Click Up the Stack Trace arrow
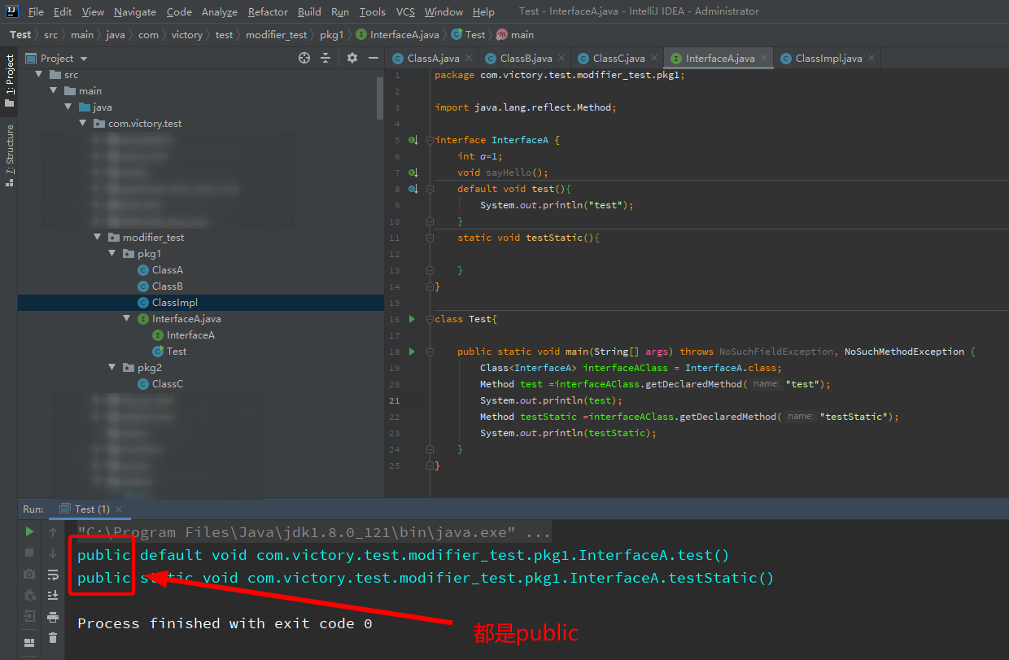 click(x=53, y=531)
